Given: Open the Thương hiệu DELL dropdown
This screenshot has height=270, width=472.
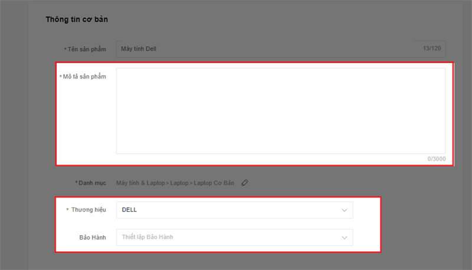Looking at the screenshot, I should 234,210.
